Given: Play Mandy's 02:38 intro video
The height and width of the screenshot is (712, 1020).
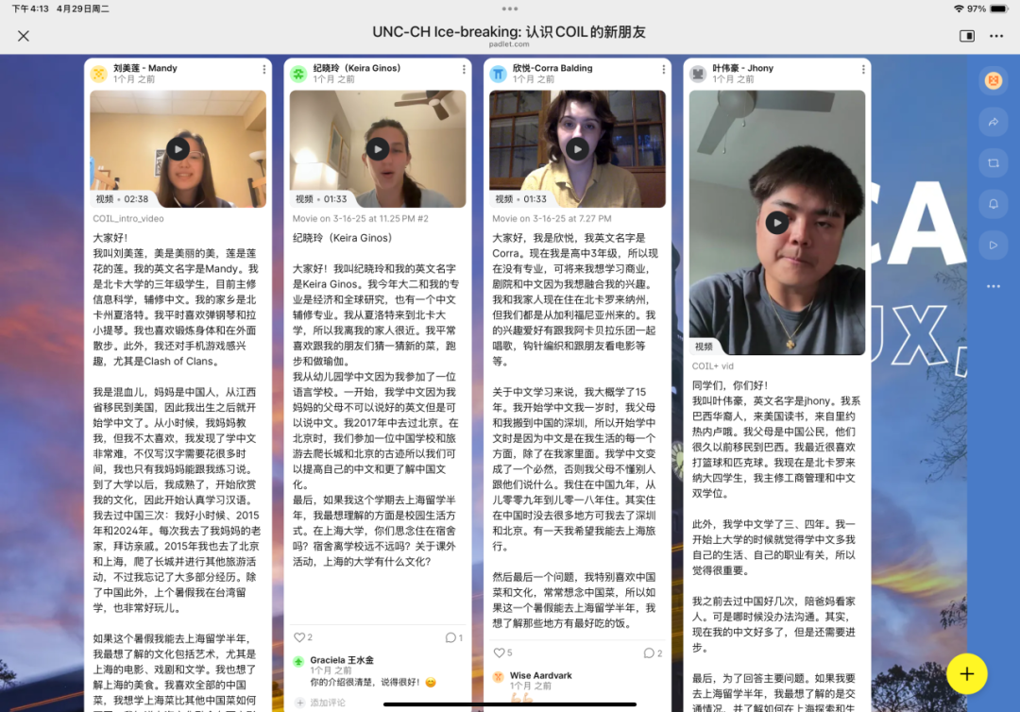Looking at the screenshot, I should pyautogui.click(x=178, y=149).
